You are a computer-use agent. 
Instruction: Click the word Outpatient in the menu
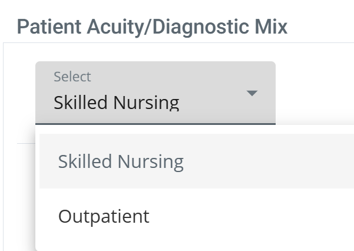coord(104,216)
